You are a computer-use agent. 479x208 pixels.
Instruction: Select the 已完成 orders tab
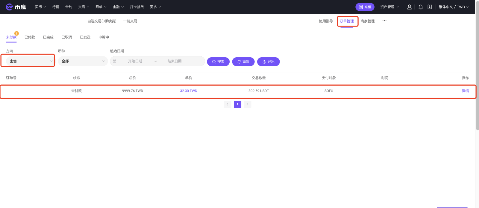(48, 37)
